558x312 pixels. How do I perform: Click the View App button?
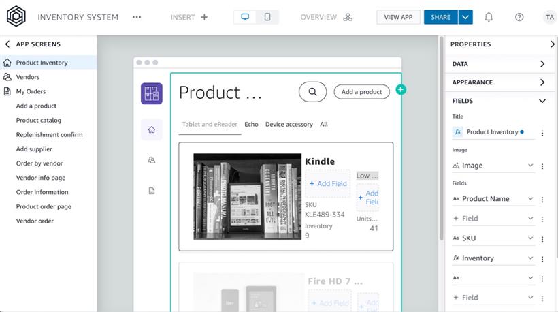[398, 17]
